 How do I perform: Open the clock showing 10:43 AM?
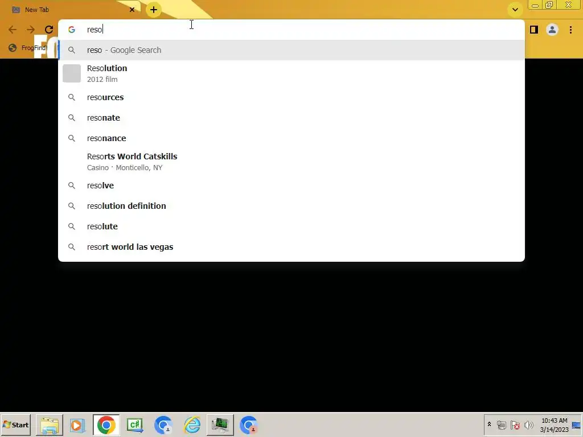click(x=555, y=424)
